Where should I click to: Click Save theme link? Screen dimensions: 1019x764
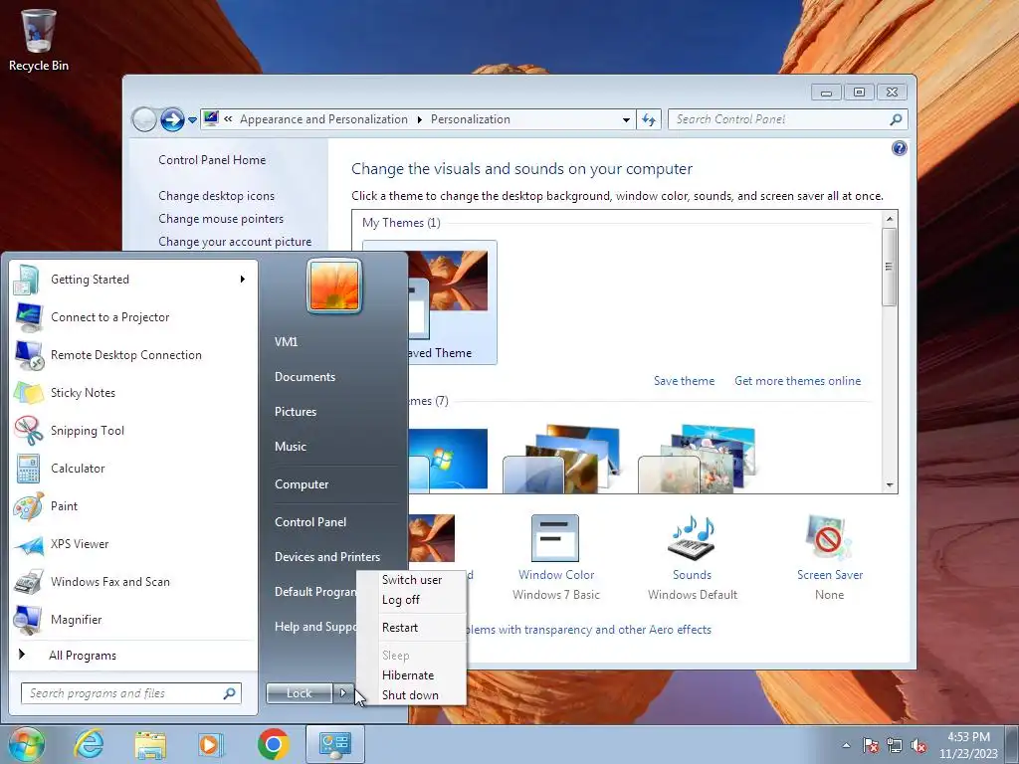(684, 381)
